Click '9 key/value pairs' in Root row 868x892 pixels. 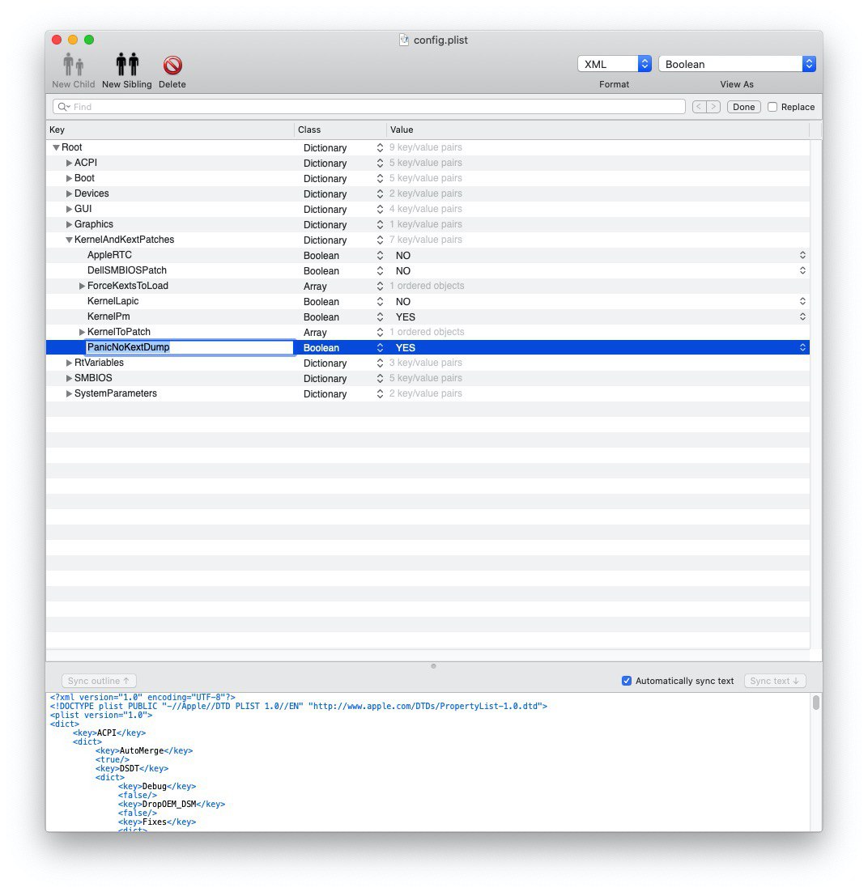pos(426,147)
